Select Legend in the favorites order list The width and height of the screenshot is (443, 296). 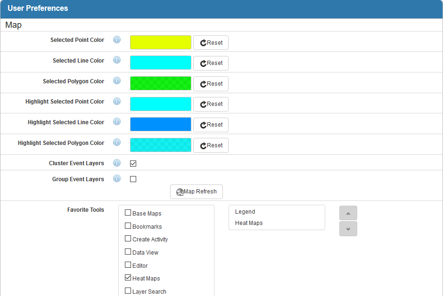click(x=245, y=211)
